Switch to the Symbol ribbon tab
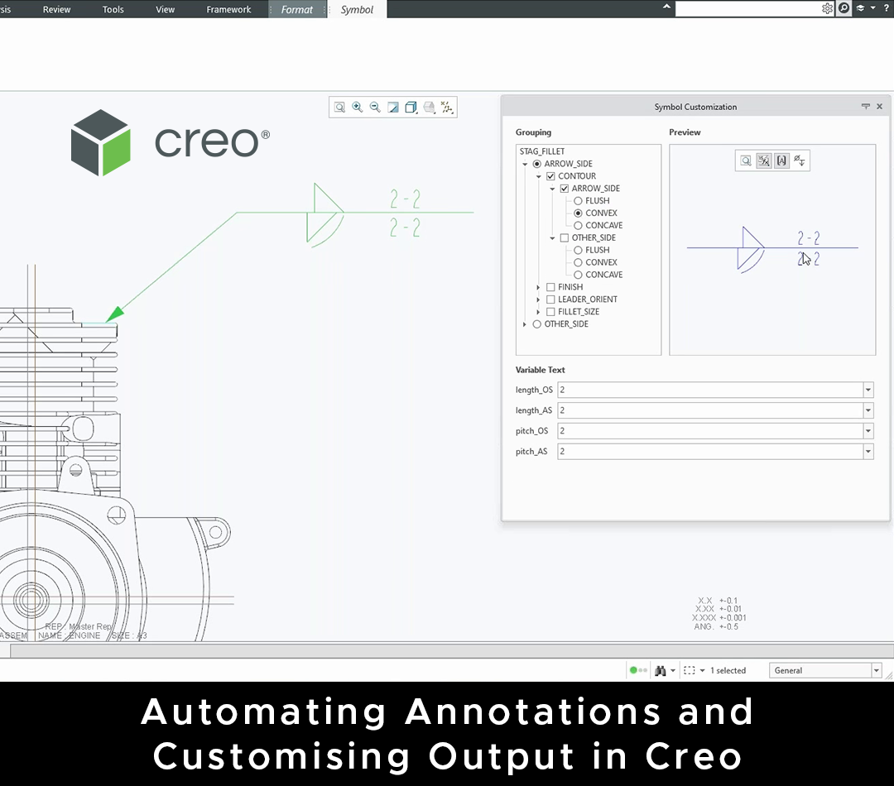 tap(357, 9)
